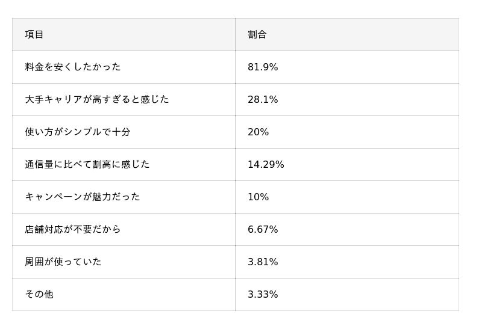The width and height of the screenshot is (482, 329).
Task: Select the 大手キャリアが高すぎると感じた row label
Action: pyautogui.click(x=97, y=100)
